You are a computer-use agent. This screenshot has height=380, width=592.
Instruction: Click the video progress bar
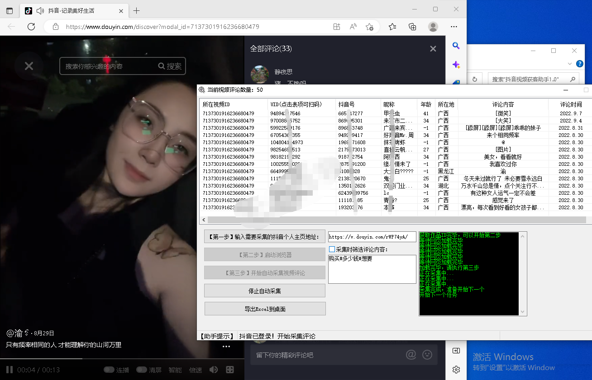click(122, 359)
